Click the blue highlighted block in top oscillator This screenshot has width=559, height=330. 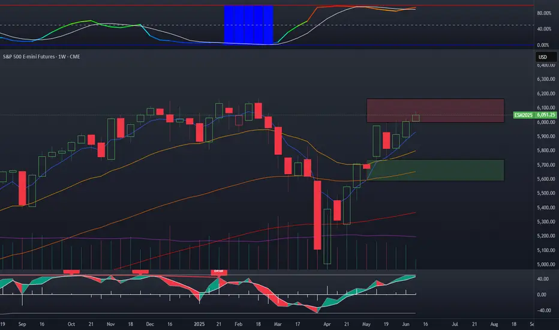[x=248, y=25]
